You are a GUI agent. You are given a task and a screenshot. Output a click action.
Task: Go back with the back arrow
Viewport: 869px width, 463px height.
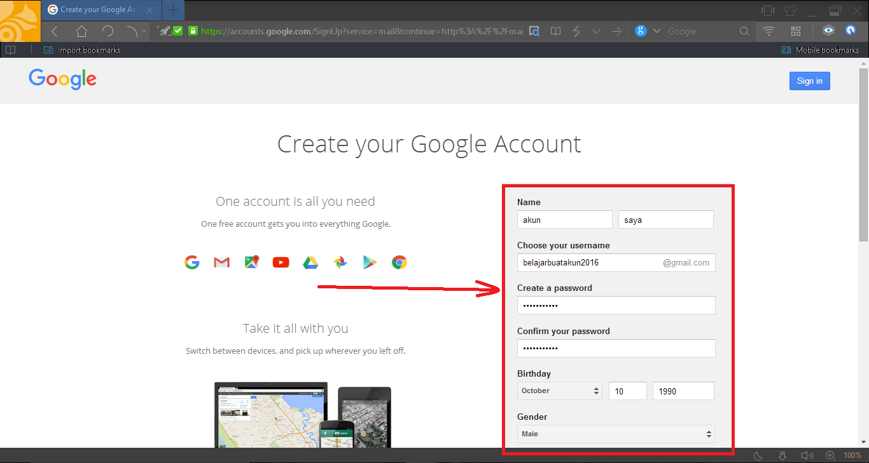coord(55,31)
